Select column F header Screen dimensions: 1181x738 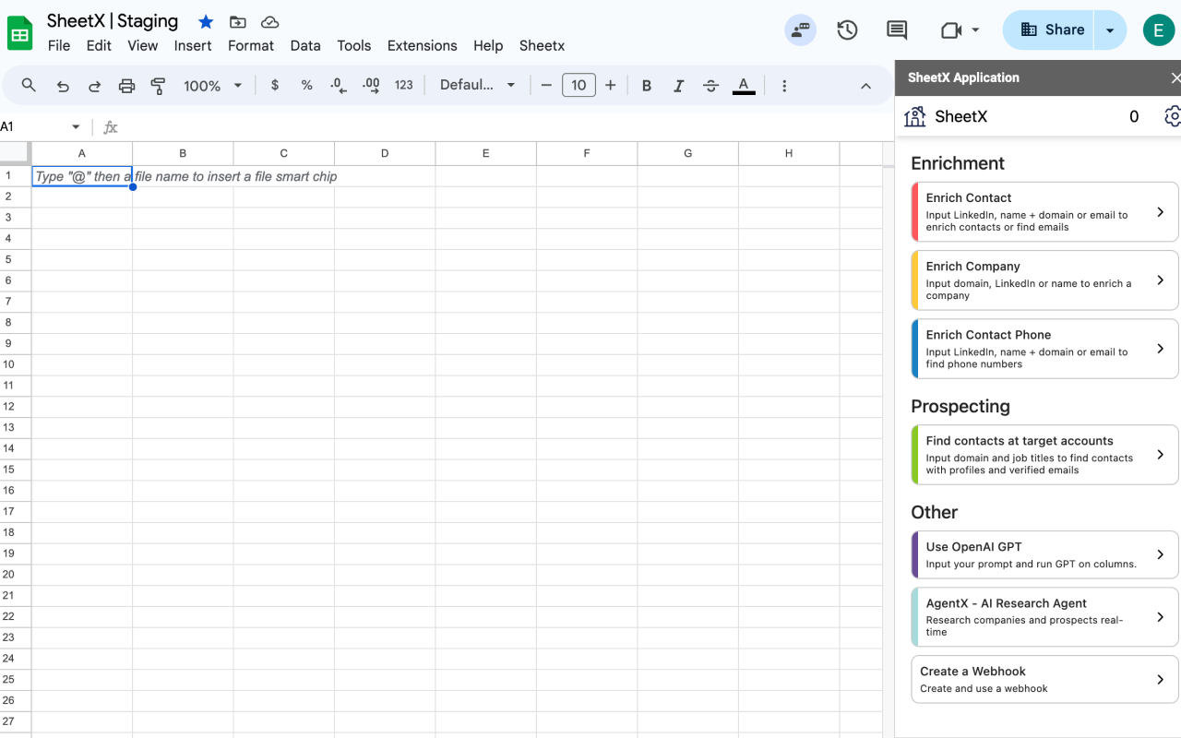(587, 153)
